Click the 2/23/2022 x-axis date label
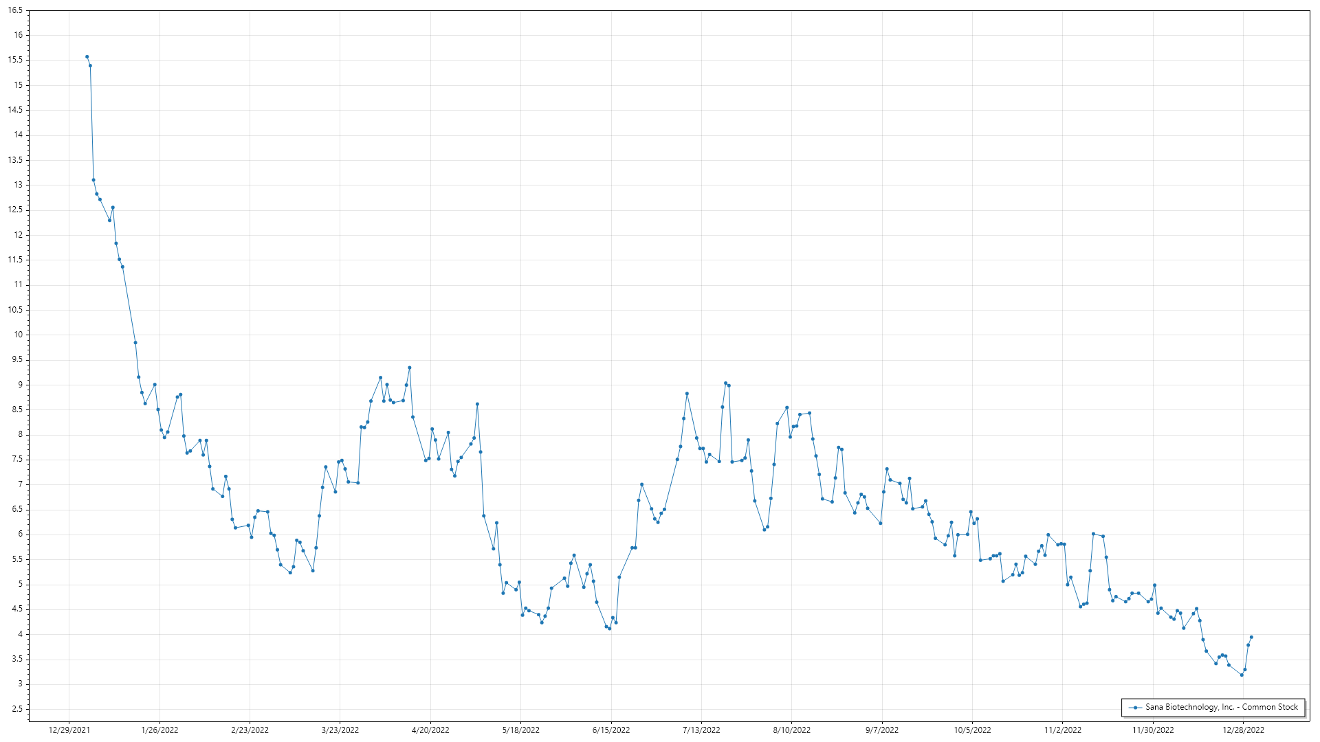 [250, 730]
